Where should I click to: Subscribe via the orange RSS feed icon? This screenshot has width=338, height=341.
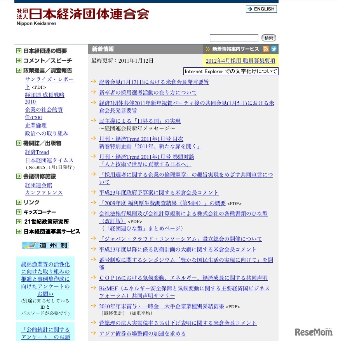pos(266,49)
